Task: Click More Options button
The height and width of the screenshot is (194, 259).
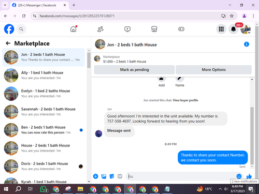Action: coord(213,70)
